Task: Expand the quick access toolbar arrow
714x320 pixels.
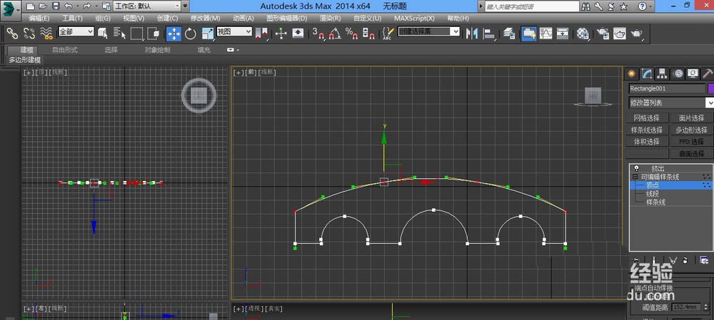Action: 185,6
